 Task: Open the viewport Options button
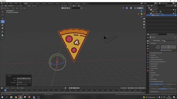pyautogui.click(x=143, y=6)
